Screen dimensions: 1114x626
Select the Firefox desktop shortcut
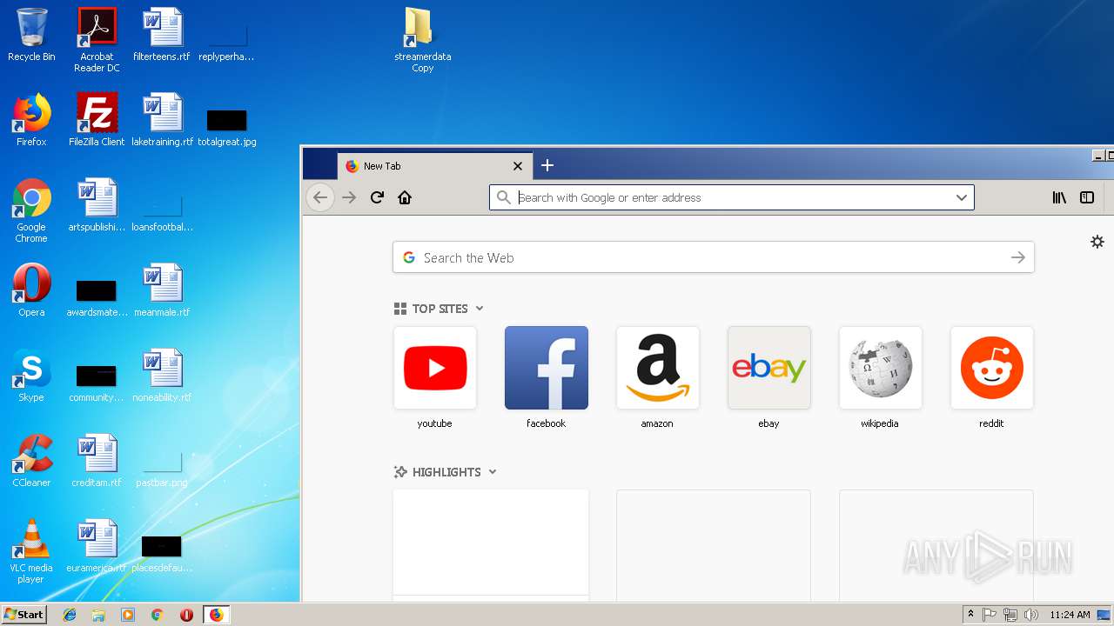pos(31,120)
